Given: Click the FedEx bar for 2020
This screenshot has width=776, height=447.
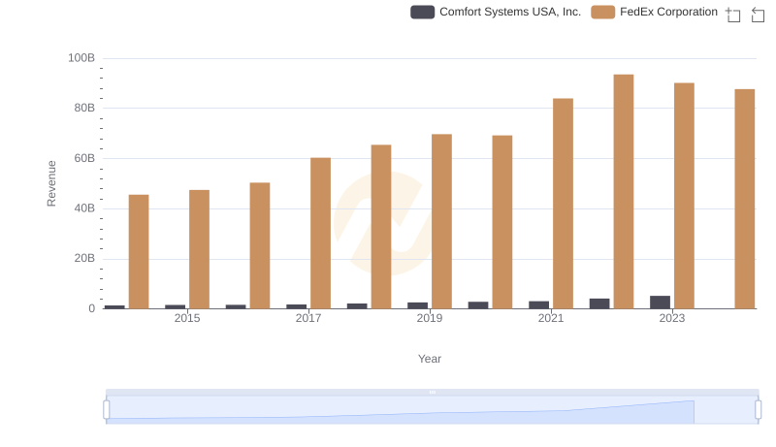Looking at the screenshot, I should (502, 222).
